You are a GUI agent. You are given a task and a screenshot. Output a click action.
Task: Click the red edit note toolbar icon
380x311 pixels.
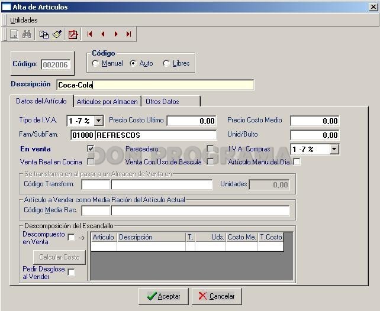pyautogui.click(x=73, y=34)
